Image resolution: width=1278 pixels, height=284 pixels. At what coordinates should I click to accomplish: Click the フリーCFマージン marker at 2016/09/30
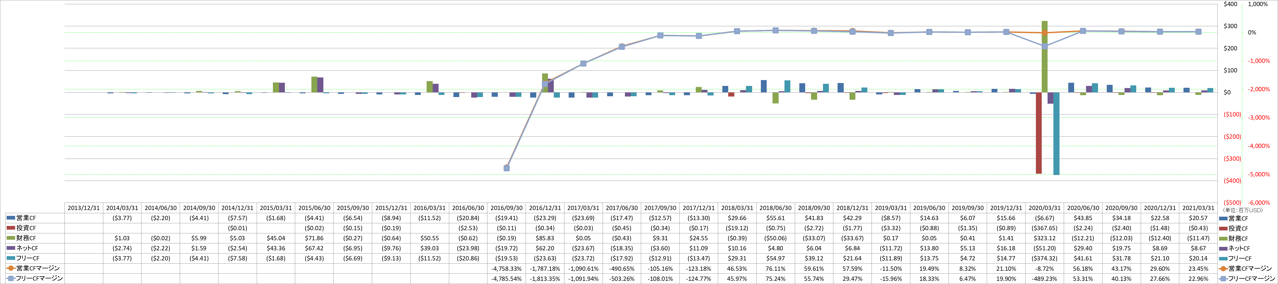[507, 168]
